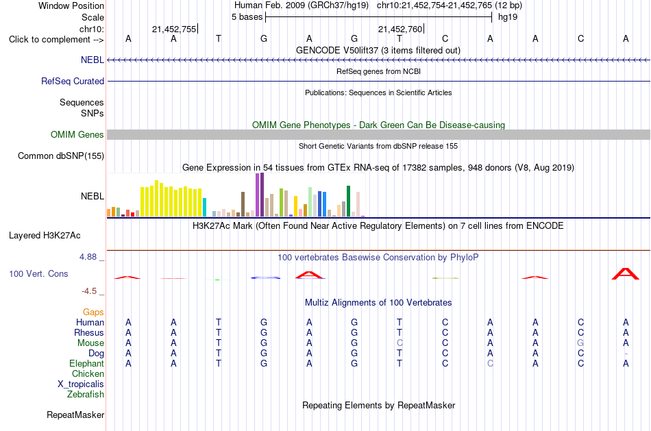651x431 pixels.
Task: Click Publications: Sequences in Scientific Articles title
Action: 378,93
